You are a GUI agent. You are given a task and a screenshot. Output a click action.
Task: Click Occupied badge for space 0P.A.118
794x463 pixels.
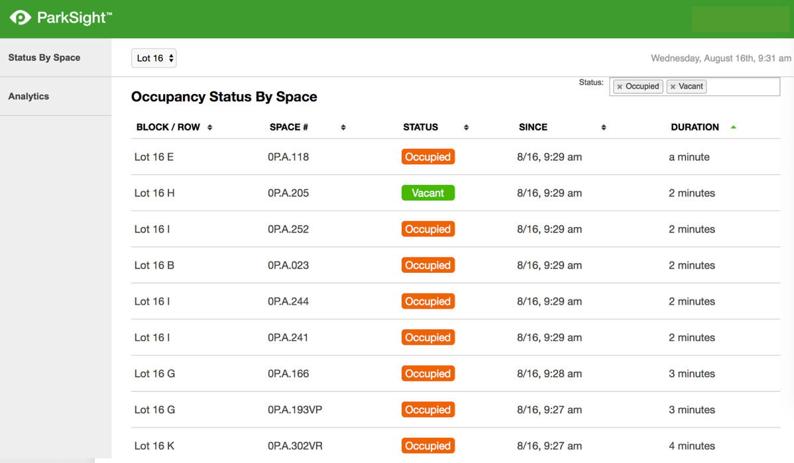427,157
